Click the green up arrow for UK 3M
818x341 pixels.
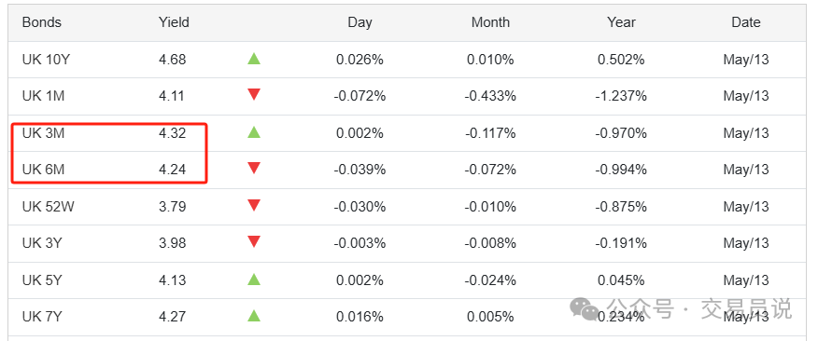click(x=254, y=132)
